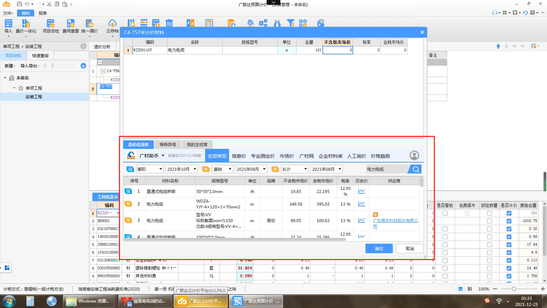Open the 长沙 city dropdown

point(295,169)
